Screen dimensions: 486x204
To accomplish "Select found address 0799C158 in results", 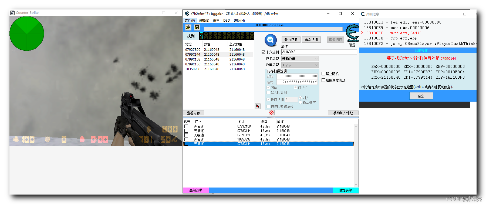I will (x=218, y=59).
